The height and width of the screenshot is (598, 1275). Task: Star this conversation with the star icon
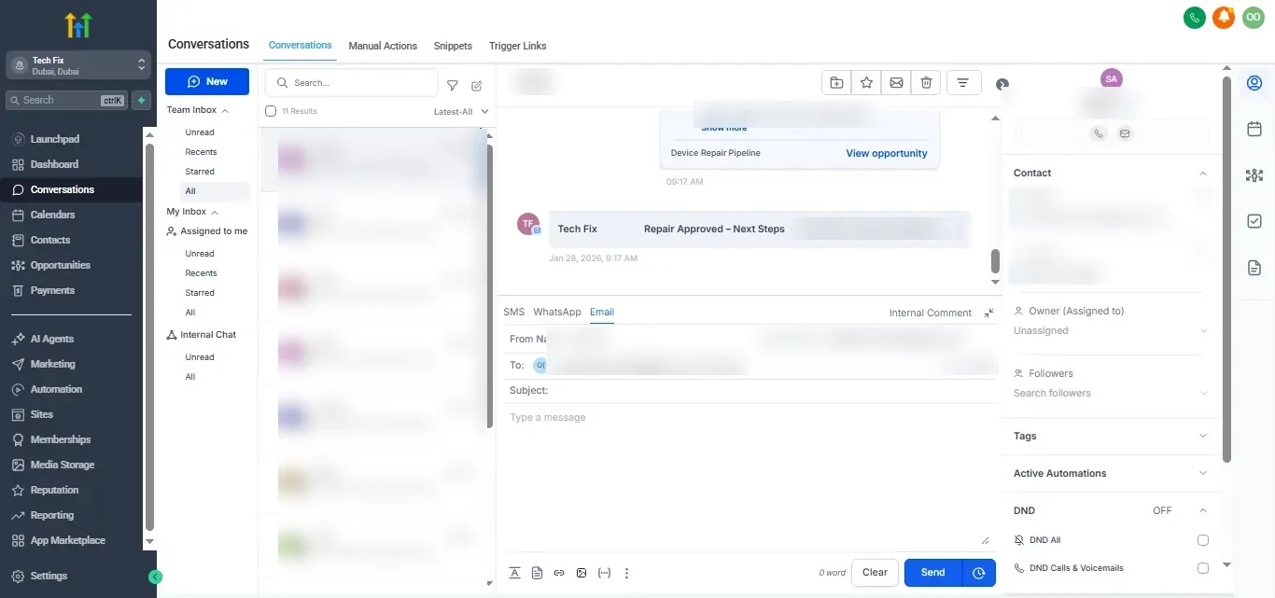coord(866,83)
